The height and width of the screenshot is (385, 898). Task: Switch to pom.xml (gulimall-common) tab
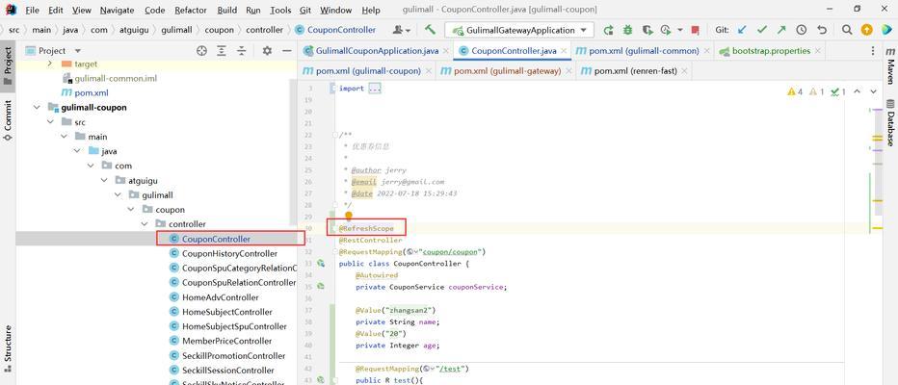click(x=643, y=51)
